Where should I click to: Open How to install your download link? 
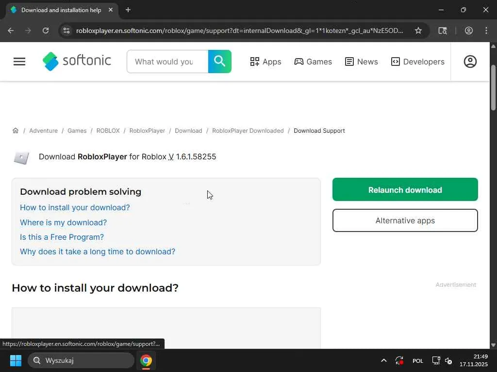(75, 207)
